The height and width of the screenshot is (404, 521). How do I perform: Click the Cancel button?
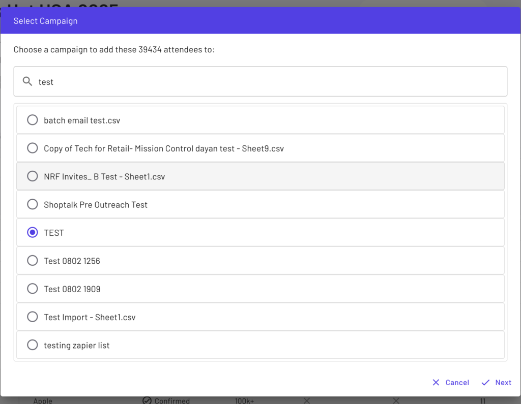pyautogui.click(x=457, y=382)
